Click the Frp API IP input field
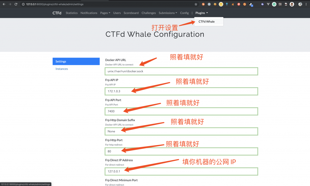Screen dimensions: 310x186 (x=181, y=91)
